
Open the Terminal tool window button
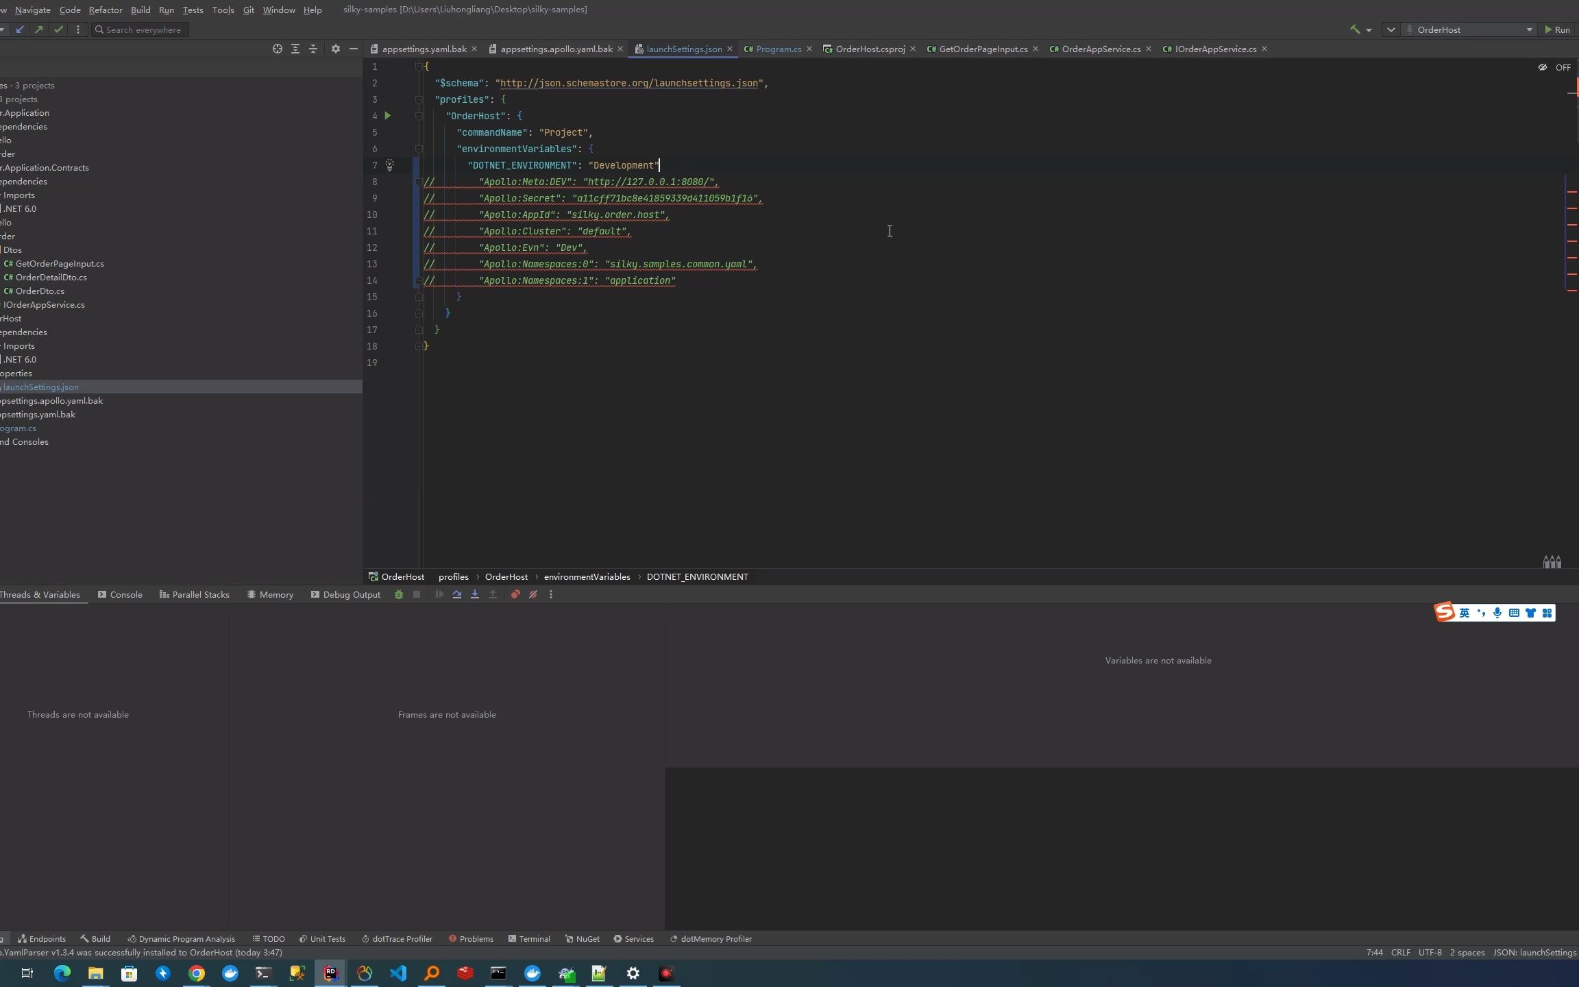pyautogui.click(x=529, y=939)
